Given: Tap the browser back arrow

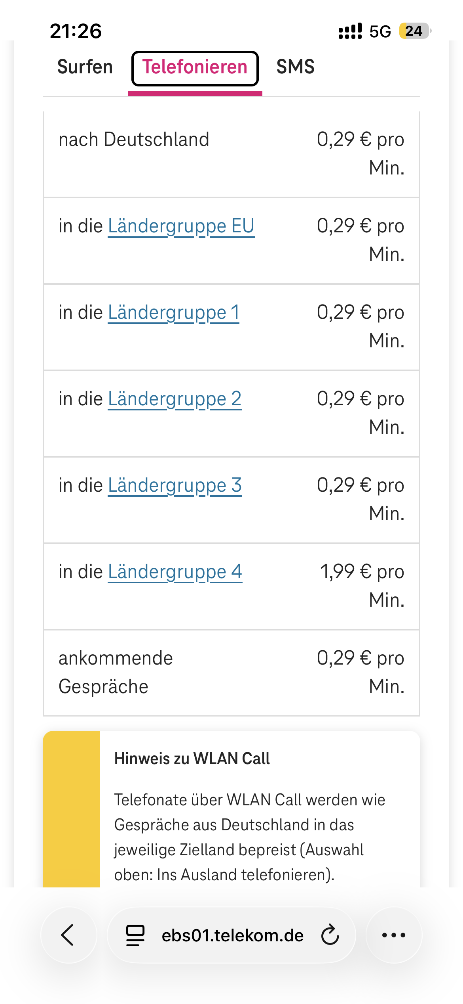Looking at the screenshot, I should tap(68, 935).
